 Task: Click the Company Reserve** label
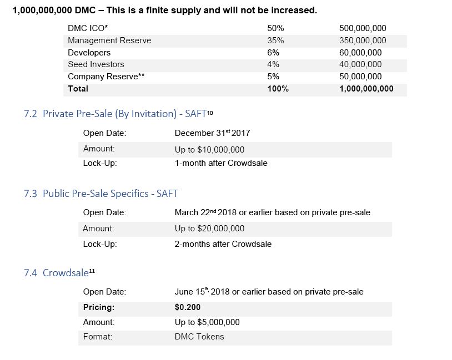point(106,77)
